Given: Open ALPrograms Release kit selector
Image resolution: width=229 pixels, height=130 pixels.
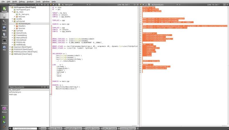Looking at the screenshot, I should click(x=4, y=109).
